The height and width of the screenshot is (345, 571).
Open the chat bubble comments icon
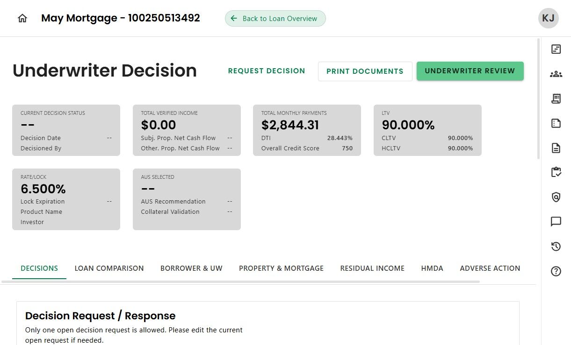point(556,221)
